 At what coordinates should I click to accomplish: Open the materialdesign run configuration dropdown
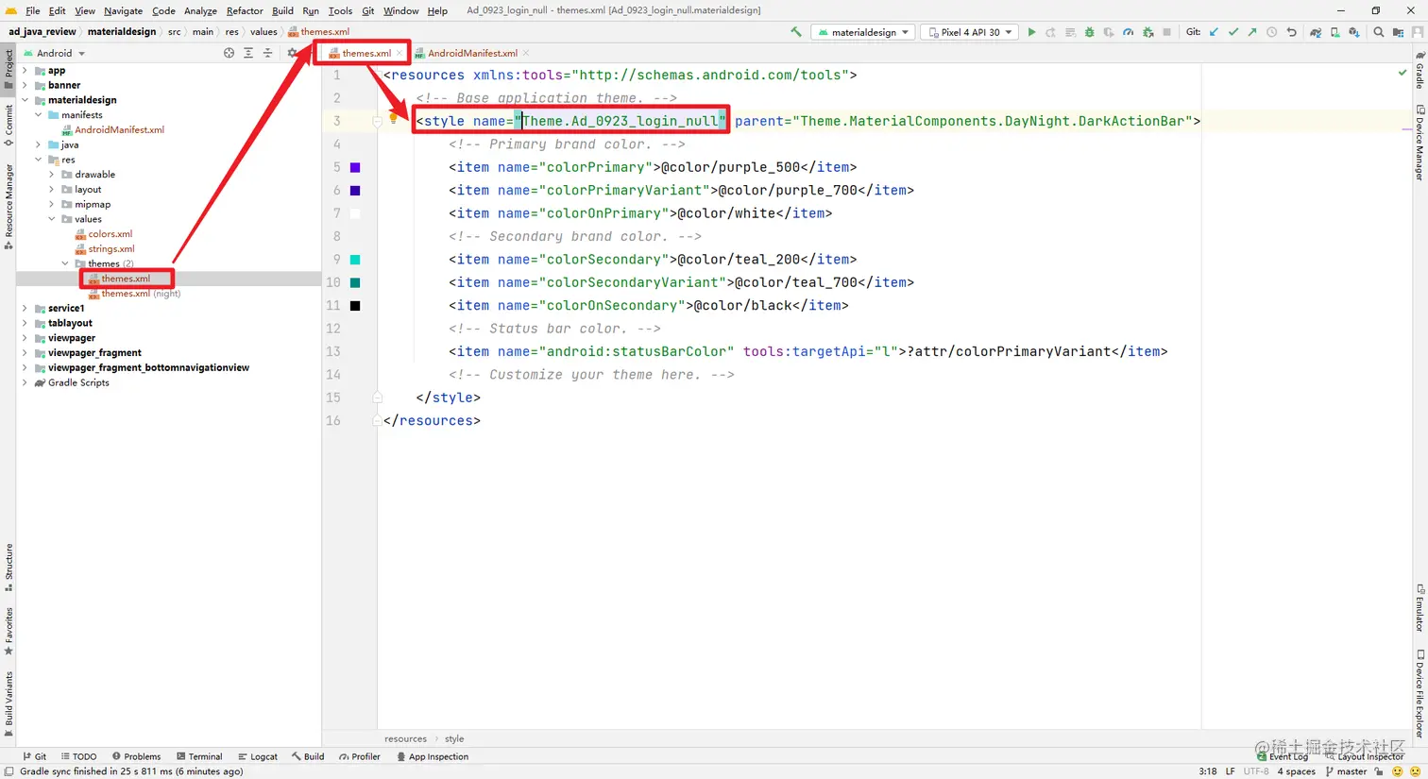click(863, 32)
